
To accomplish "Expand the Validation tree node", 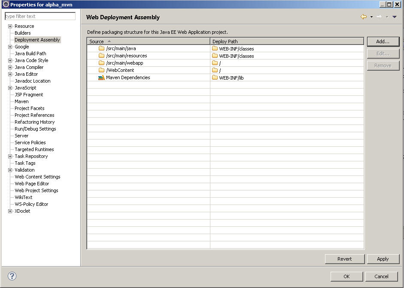I will point(10,170).
